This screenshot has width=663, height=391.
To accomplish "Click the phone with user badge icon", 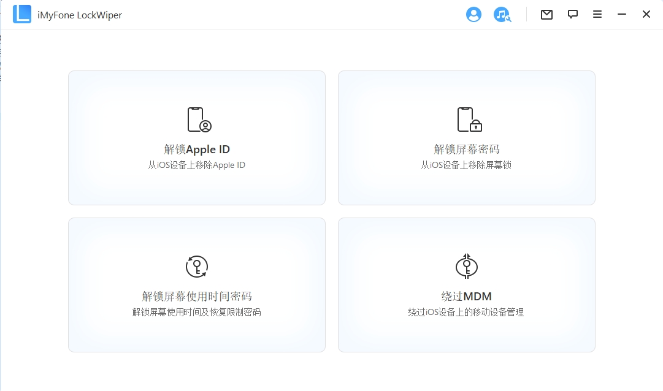I will click(x=199, y=120).
